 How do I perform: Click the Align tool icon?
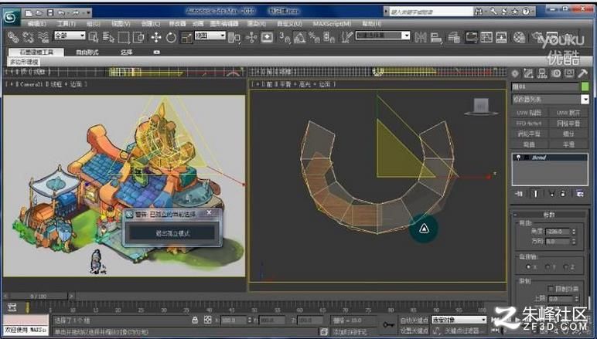click(436, 37)
